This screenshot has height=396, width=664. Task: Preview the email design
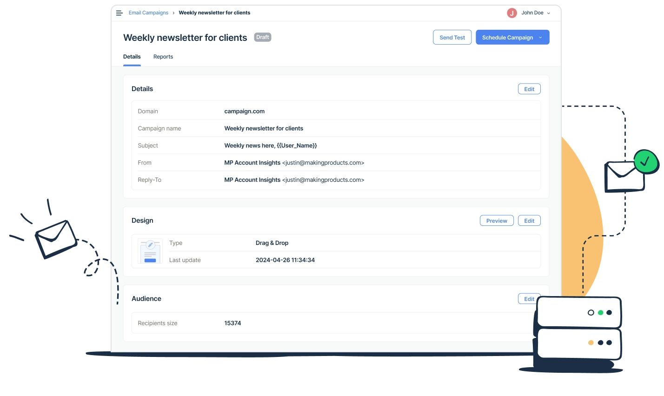497,221
